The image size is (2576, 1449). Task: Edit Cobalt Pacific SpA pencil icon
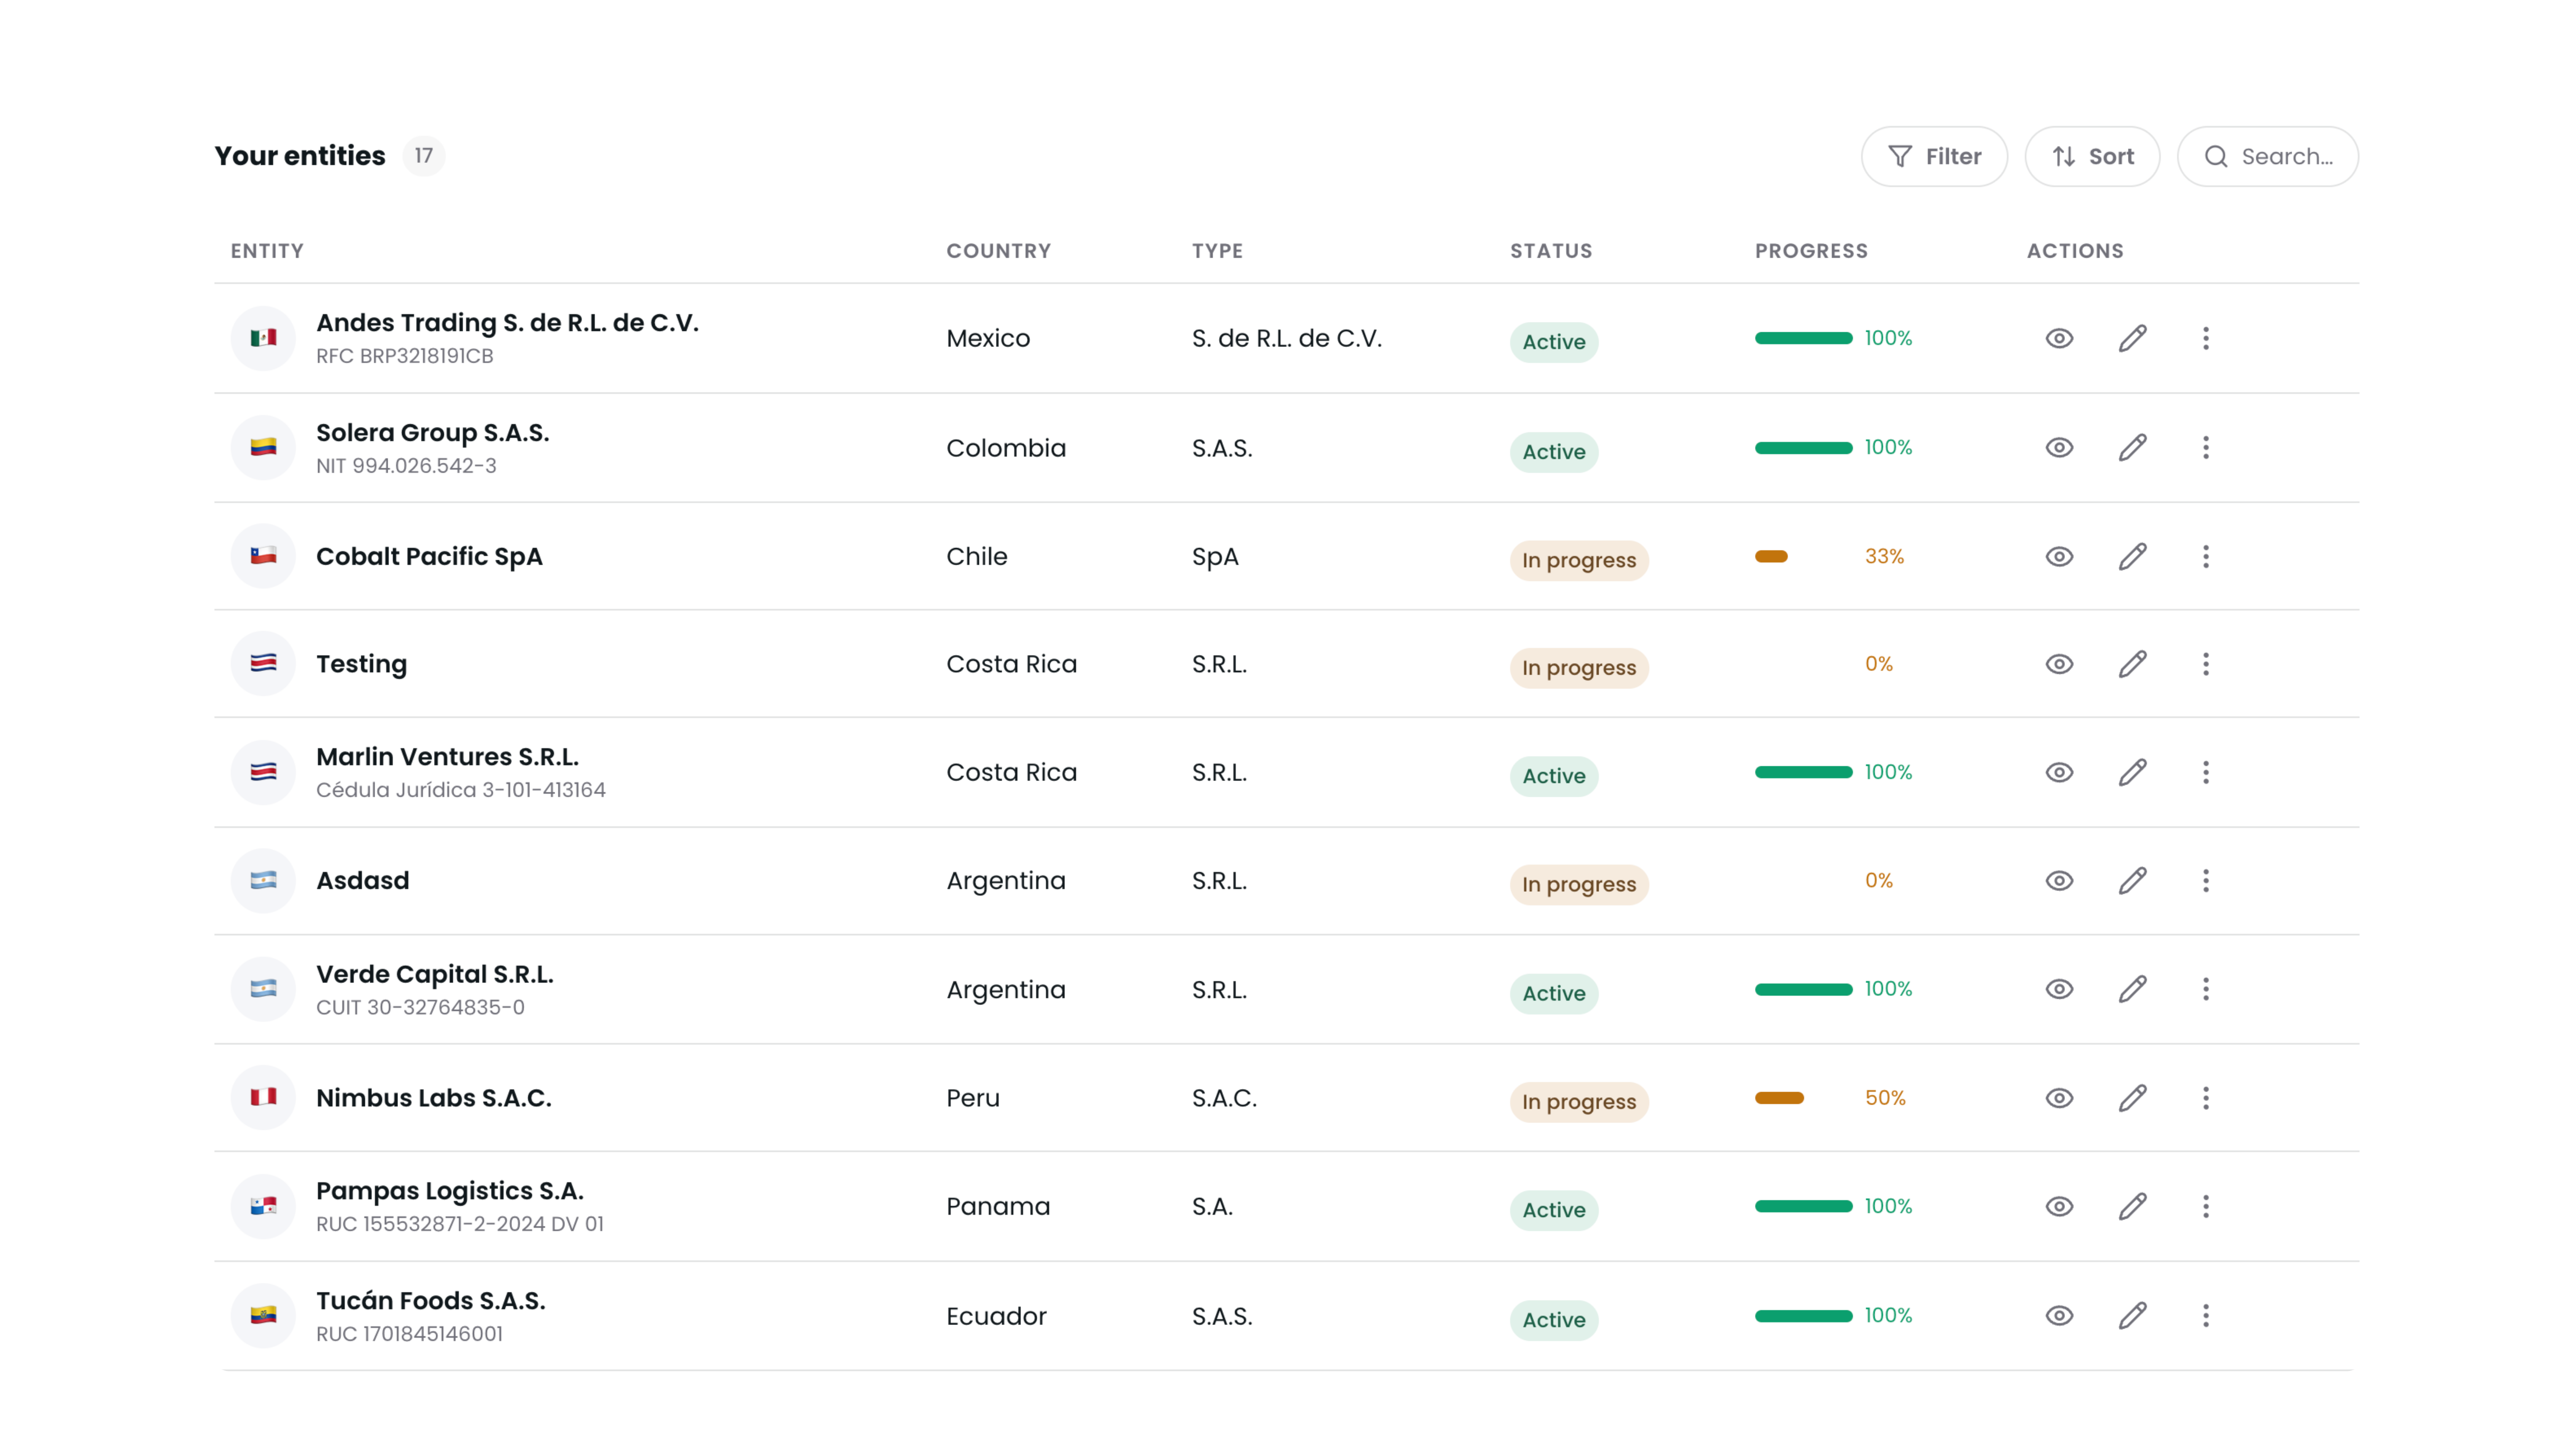tap(2132, 556)
